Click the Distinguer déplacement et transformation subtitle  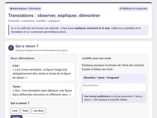(x=42, y=50)
